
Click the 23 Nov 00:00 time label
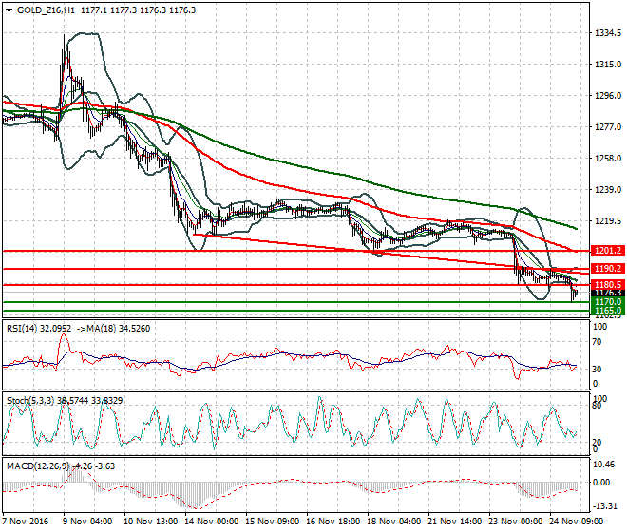515,522
